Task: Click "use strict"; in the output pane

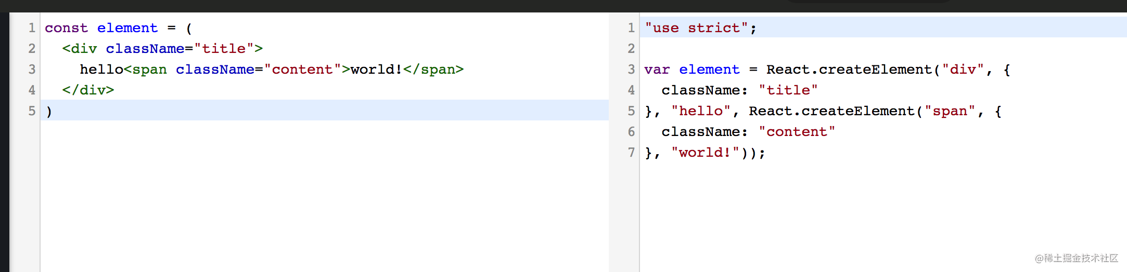Action: tap(700, 28)
